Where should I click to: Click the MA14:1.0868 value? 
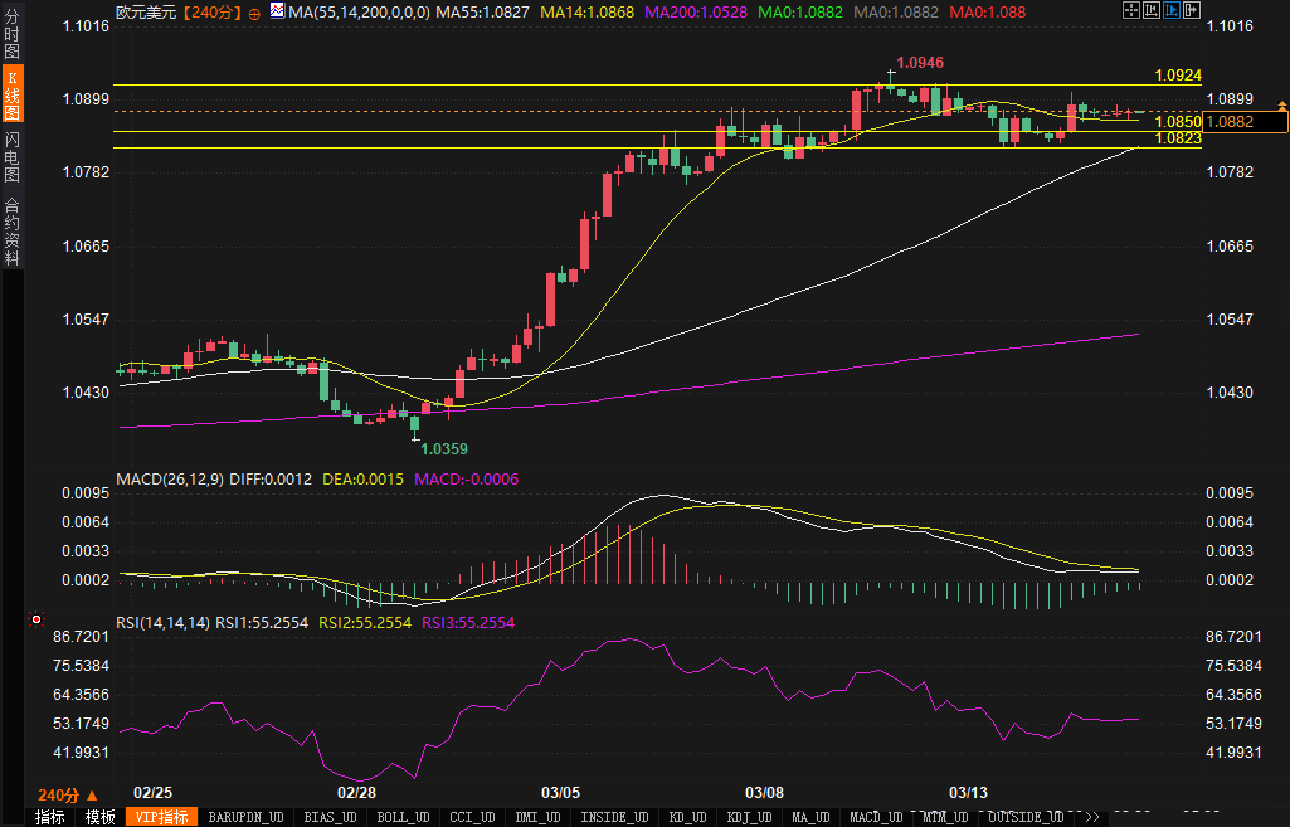point(588,12)
